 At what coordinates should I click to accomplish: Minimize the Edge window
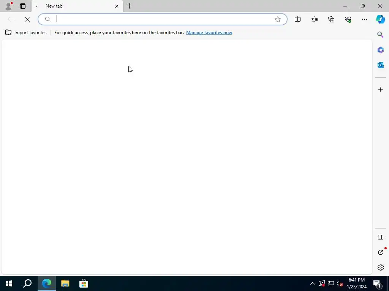[x=345, y=6]
